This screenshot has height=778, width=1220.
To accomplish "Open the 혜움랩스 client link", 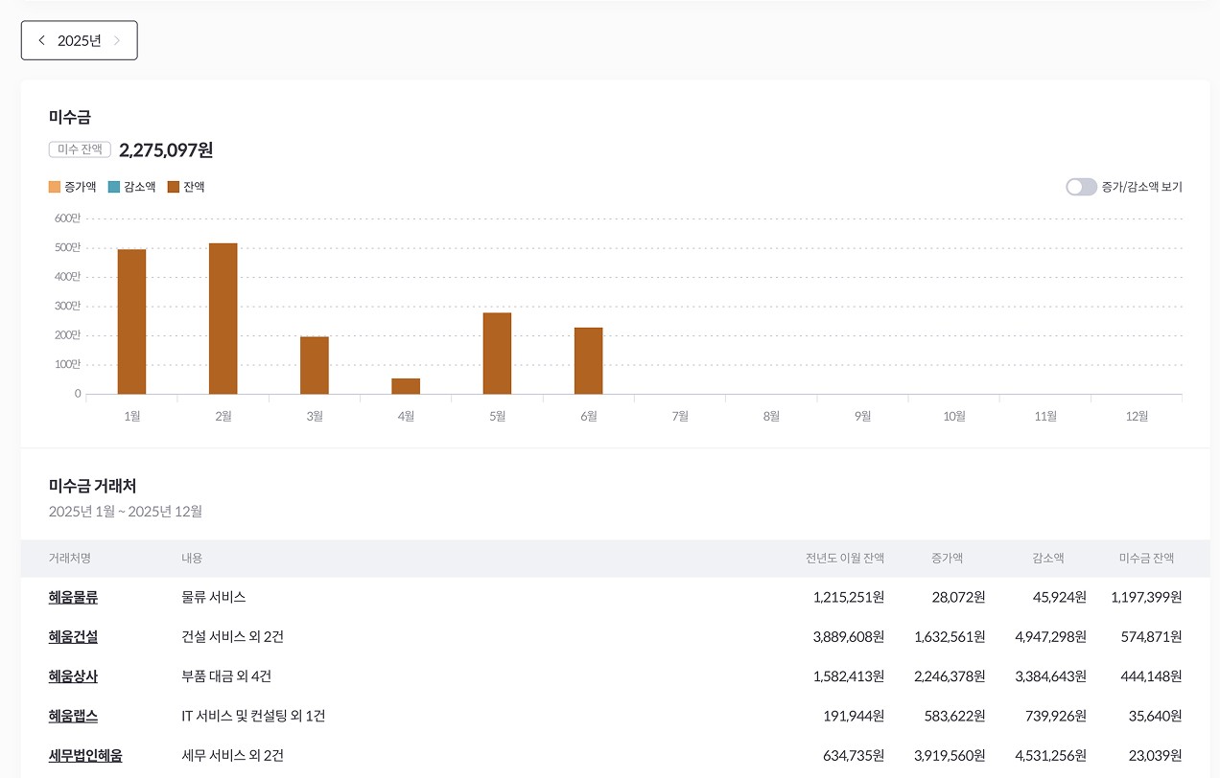I will (73, 716).
